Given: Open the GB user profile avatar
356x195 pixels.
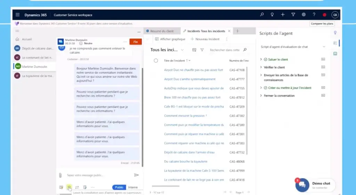Looking at the screenshot, I should point(335,15).
